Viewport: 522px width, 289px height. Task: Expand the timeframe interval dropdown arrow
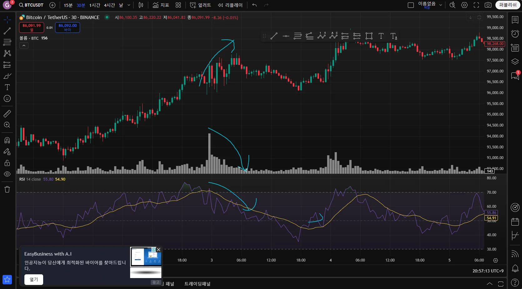click(129, 5)
